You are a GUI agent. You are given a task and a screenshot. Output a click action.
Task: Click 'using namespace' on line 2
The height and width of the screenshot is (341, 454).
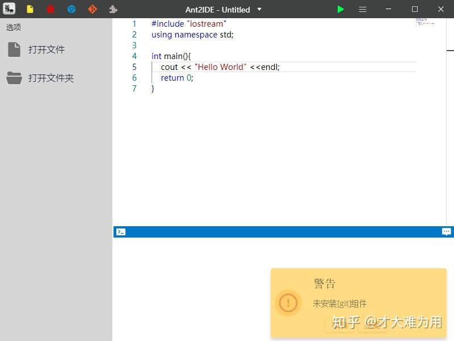[184, 35]
